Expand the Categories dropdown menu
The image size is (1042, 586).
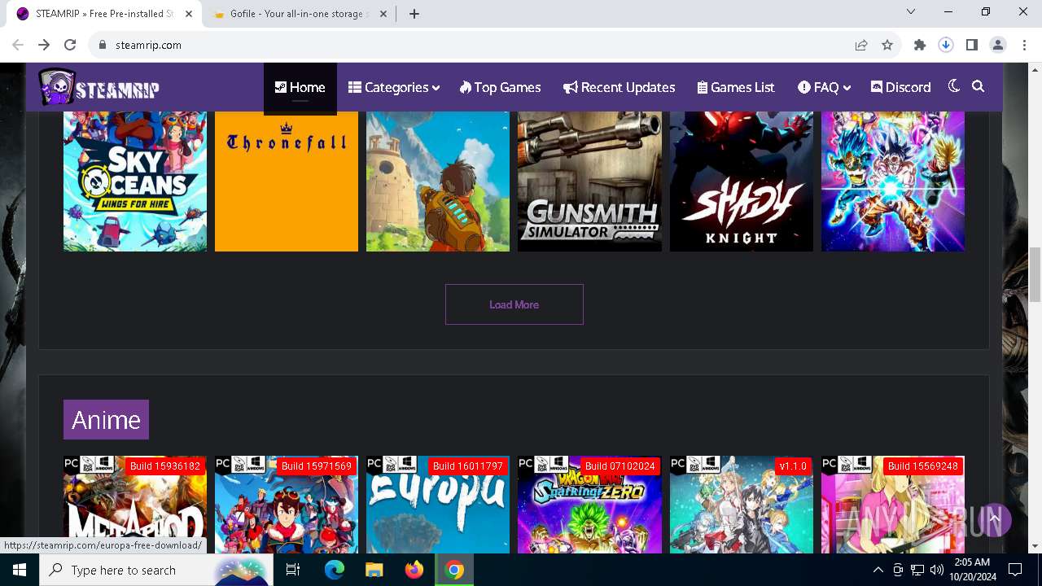coord(394,87)
